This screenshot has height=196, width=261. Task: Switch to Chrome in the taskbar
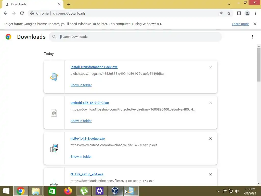(21, 191)
